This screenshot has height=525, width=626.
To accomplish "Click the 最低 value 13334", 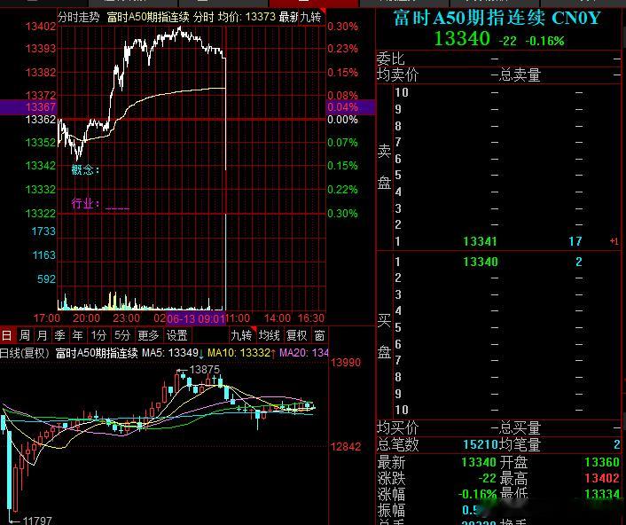I will click(602, 494).
